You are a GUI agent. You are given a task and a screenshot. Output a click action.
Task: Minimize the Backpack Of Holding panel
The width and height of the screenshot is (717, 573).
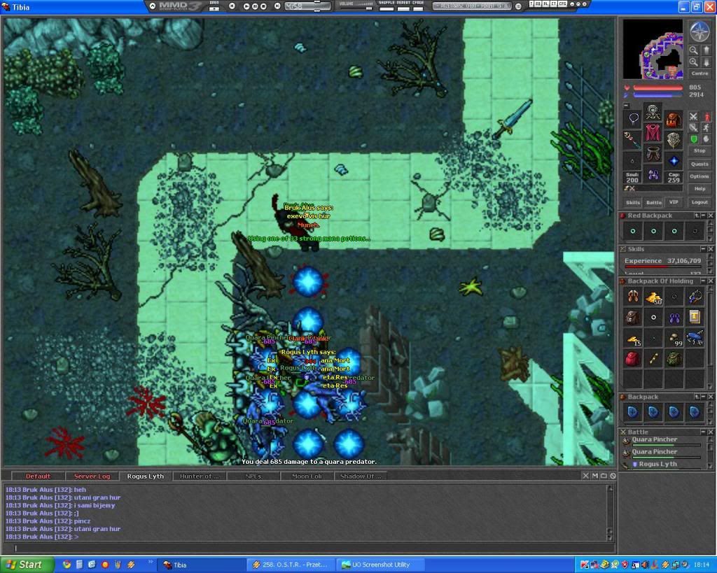pos(703,281)
